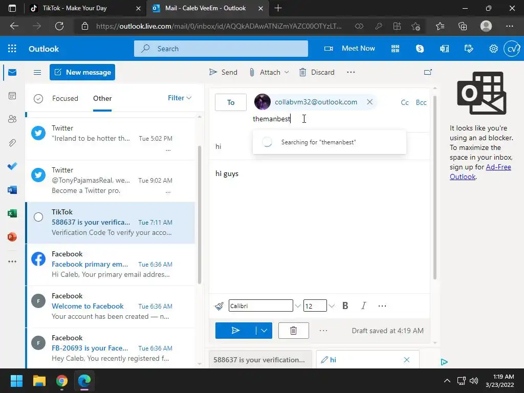The height and width of the screenshot is (393, 524).
Task: Open the Calendar in the left sidebar
Action: tap(12, 96)
